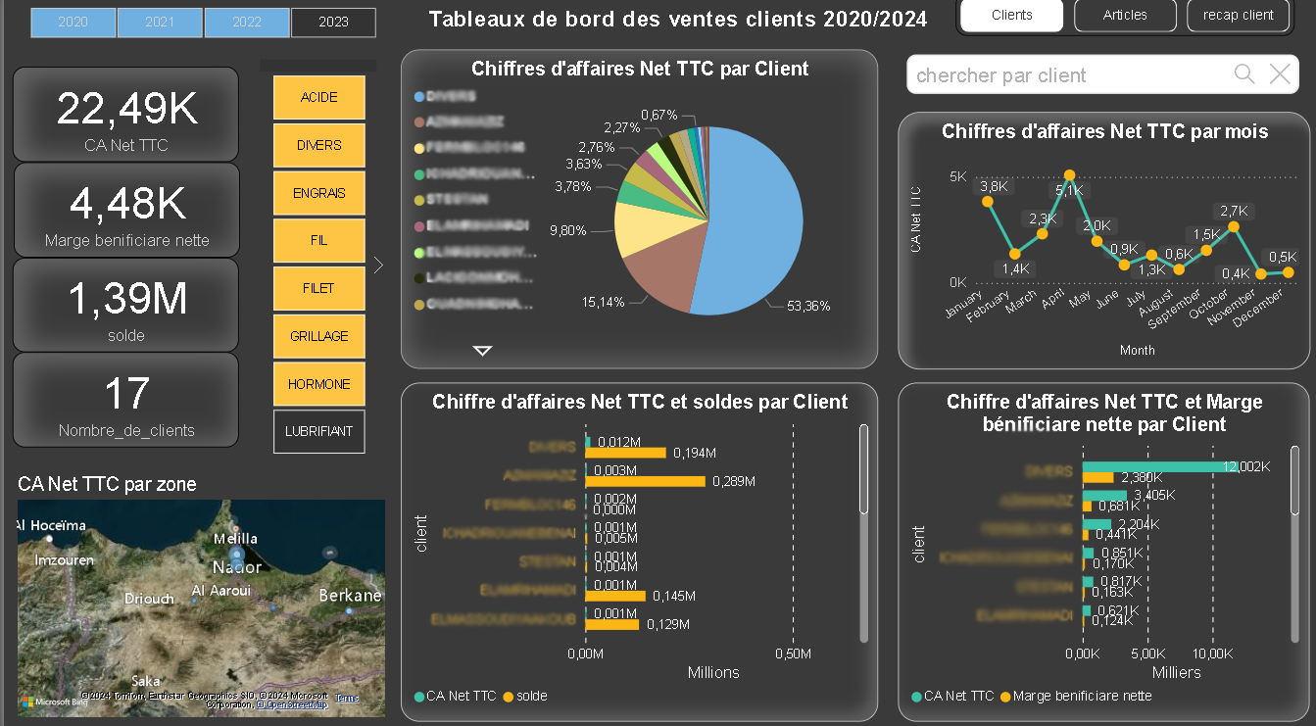1316x726 pixels.
Task: Click the OpenStreetMap attribution link
Action: pos(293,704)
